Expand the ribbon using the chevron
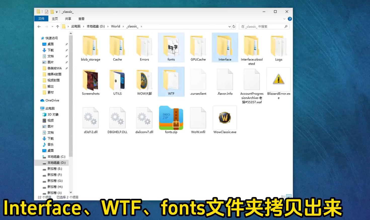370x220 pixels. click(x=284, y=19)
